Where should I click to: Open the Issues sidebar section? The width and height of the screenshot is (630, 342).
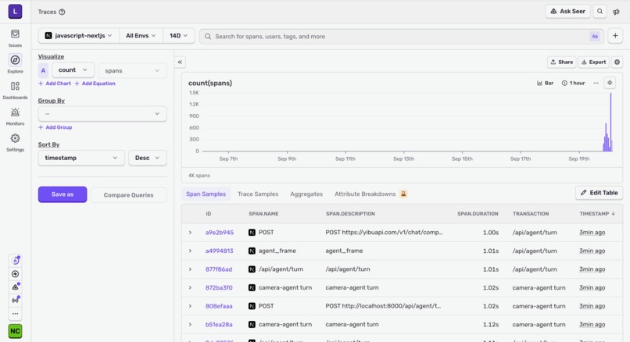pos(15,38)
